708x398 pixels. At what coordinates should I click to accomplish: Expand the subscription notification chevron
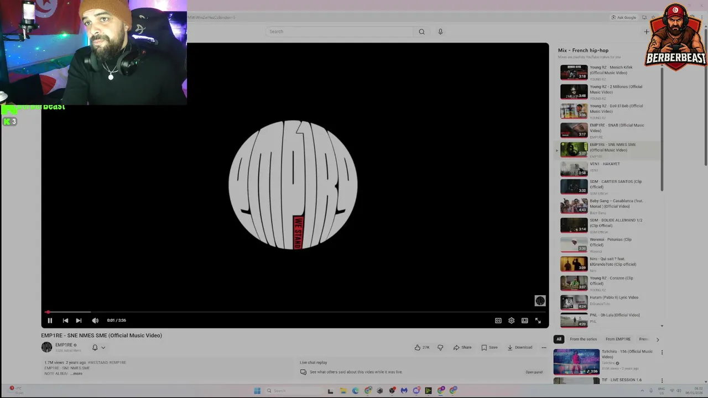pyautogui.click(x=103, y=348)
